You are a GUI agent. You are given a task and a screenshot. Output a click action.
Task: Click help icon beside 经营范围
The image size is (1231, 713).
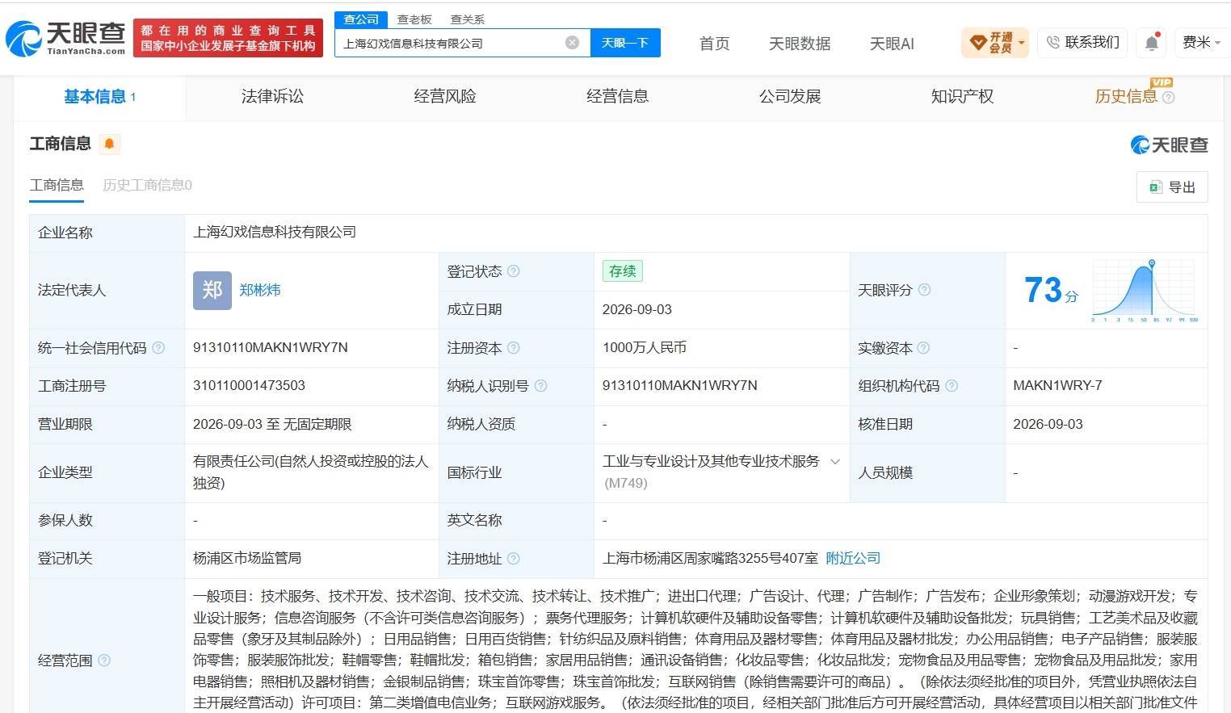pyautogui.click(x=104, y=661)
